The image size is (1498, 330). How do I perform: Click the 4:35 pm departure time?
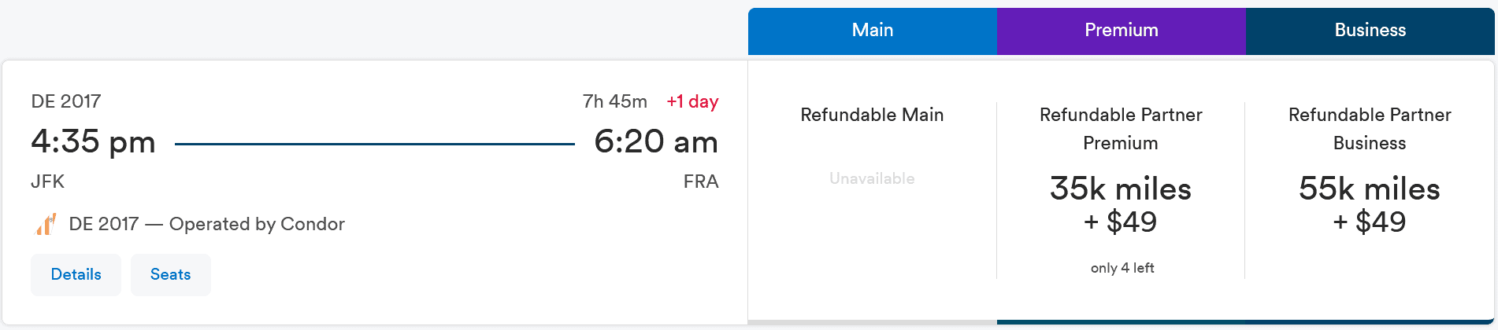click(93, 142)
